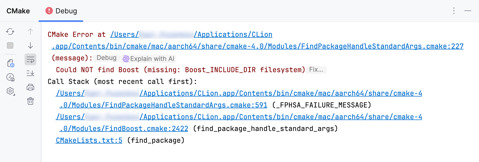The image size is (479, 162).
Task: Expand the Fix... suggestion
Action: [316, 70]
